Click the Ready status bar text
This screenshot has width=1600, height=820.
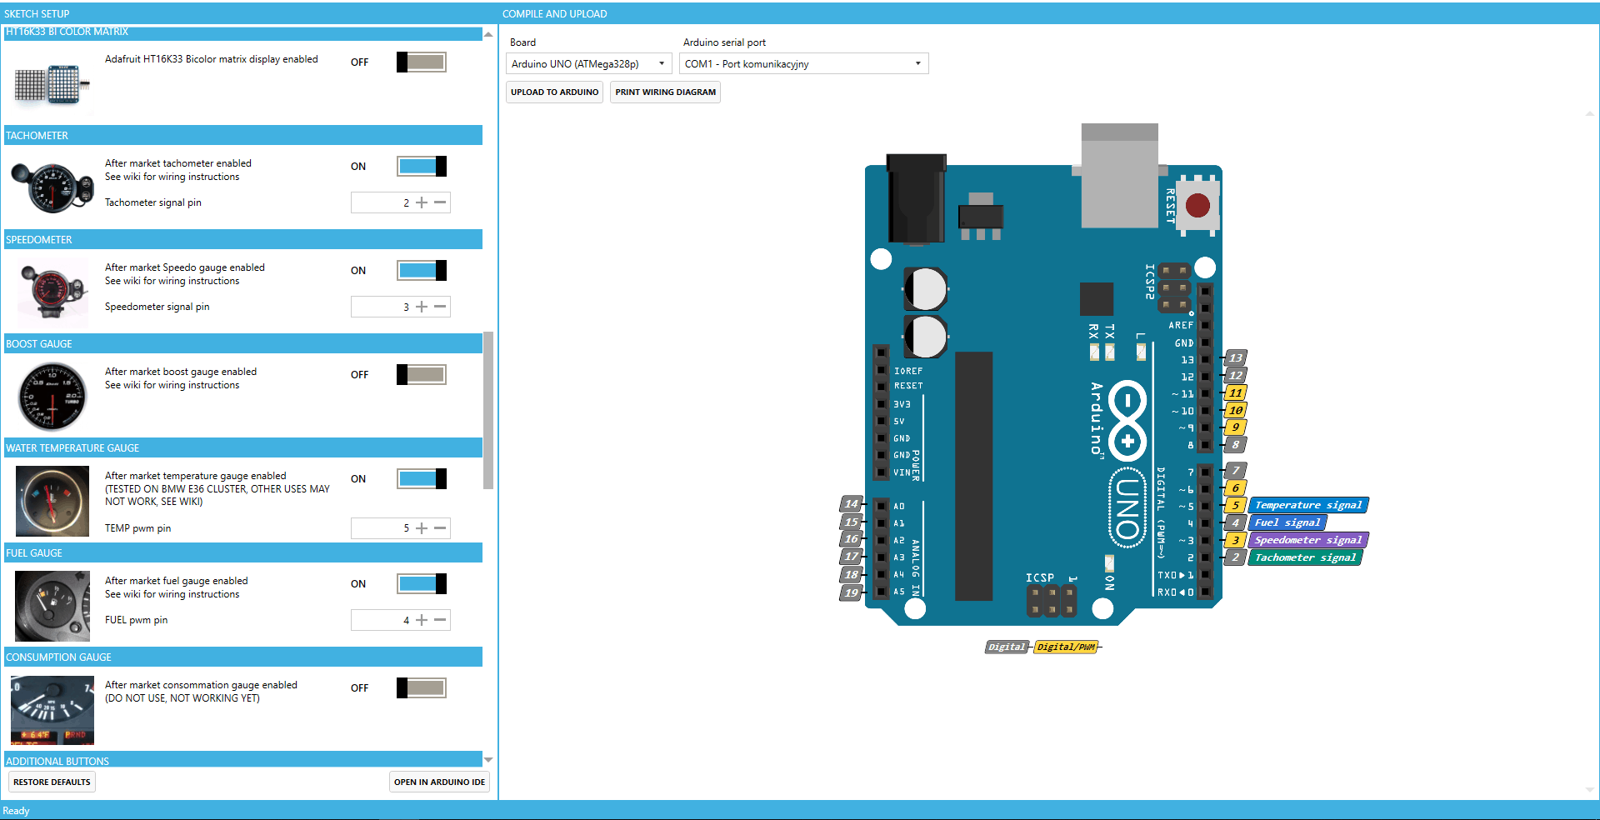click(x=16, y=811)
